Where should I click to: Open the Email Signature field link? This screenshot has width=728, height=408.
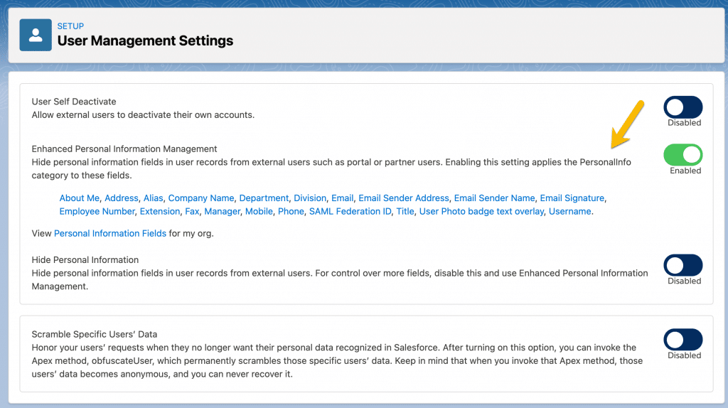(572, 198)
